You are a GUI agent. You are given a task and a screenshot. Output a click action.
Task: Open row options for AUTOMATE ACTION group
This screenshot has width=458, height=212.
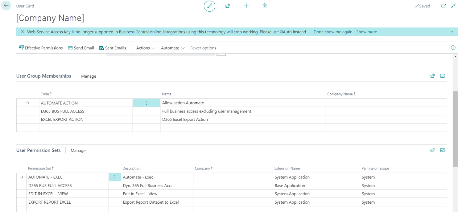146,103
